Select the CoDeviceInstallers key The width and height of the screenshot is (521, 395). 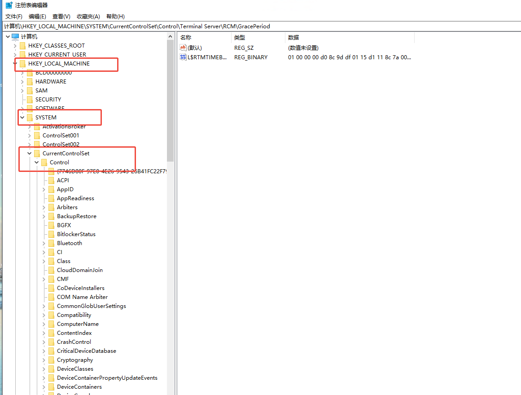(81, 288)
